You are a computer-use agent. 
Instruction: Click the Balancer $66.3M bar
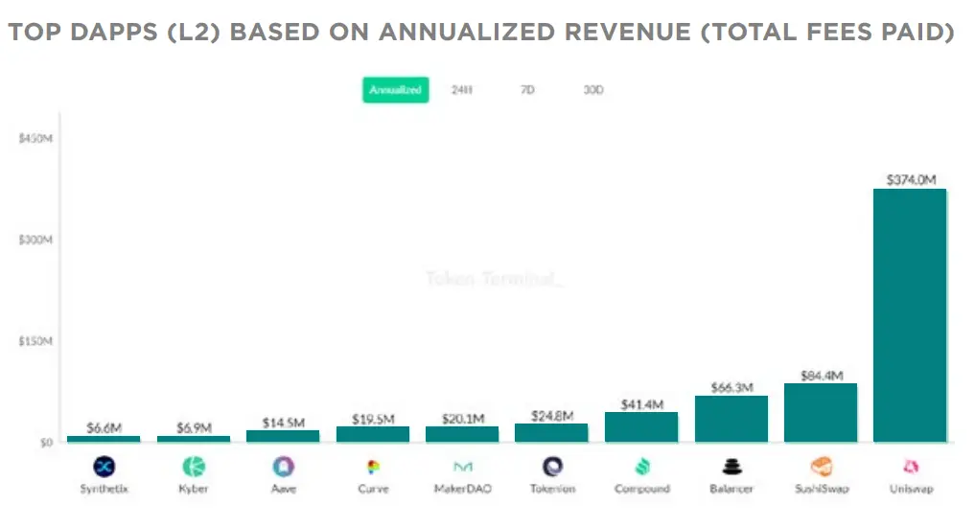click(731, 419)
